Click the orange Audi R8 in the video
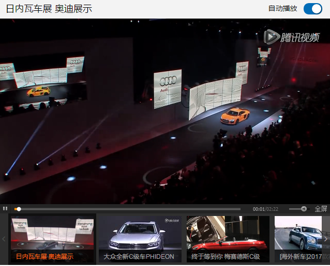The height and width of the screenshot is (266, 330). pyautogui.click(x=235, y=115)
